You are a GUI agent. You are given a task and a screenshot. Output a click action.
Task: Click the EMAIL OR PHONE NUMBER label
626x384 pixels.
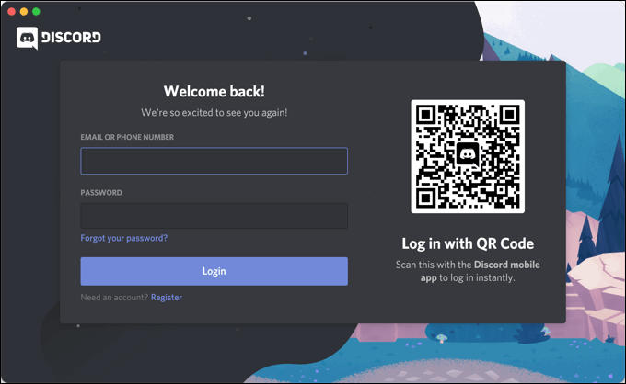(127, 137)
